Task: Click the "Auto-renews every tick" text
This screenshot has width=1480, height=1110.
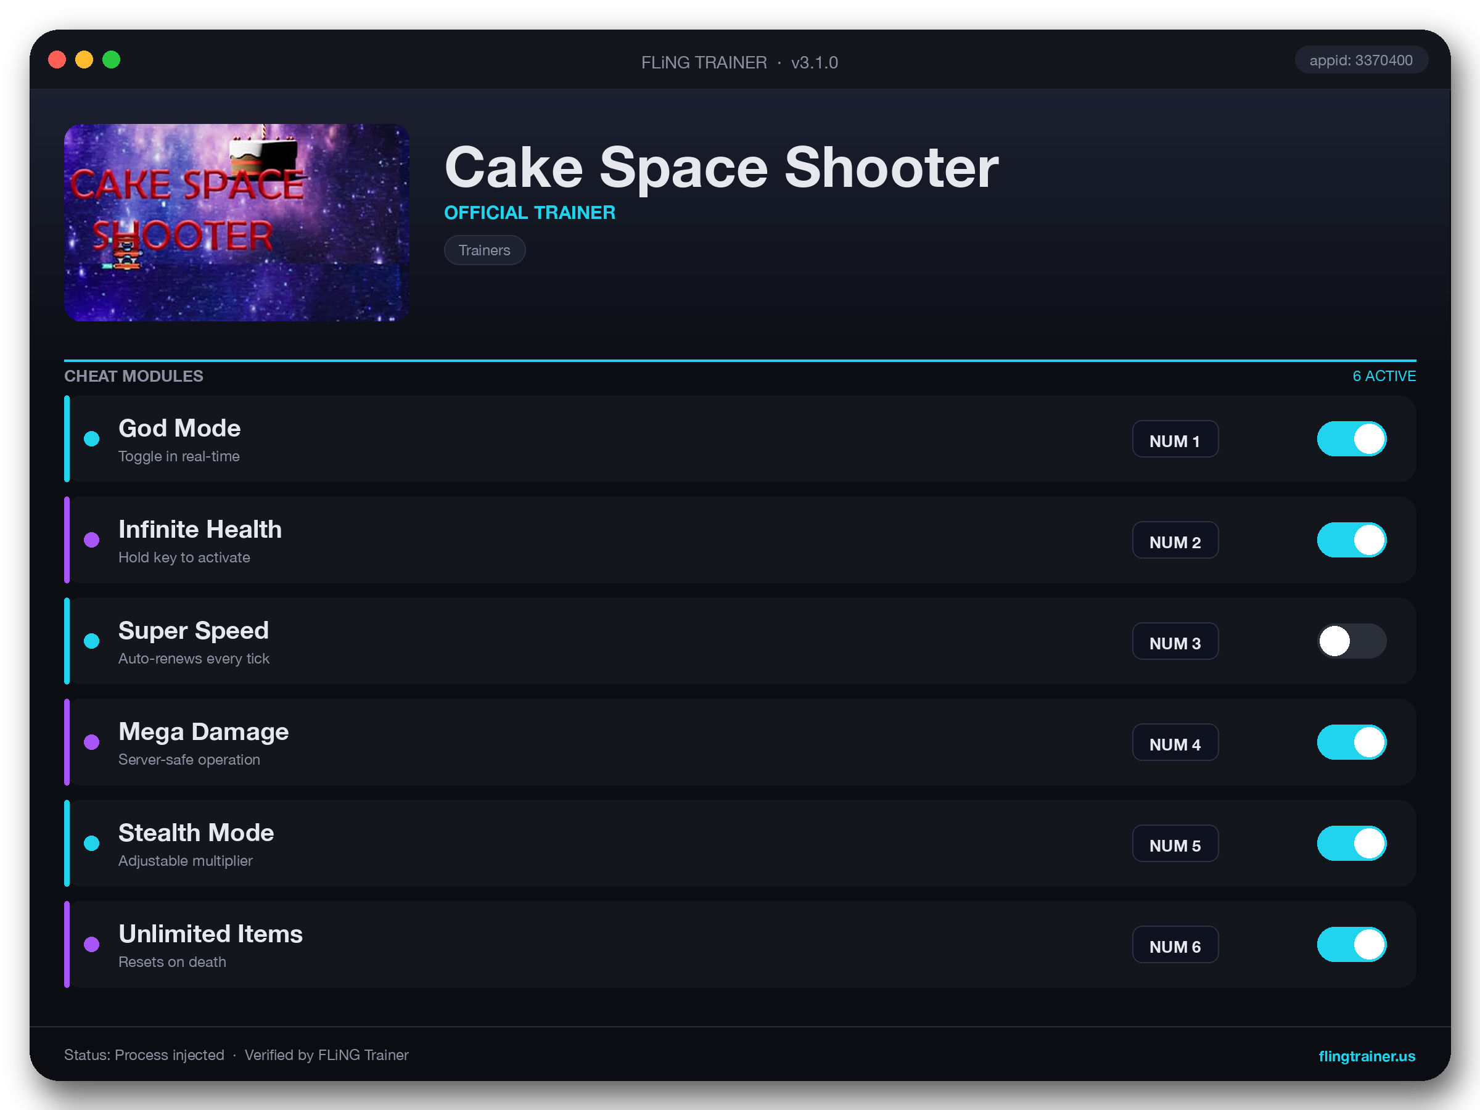Action: pyautogui.click(x=194, y=659)
